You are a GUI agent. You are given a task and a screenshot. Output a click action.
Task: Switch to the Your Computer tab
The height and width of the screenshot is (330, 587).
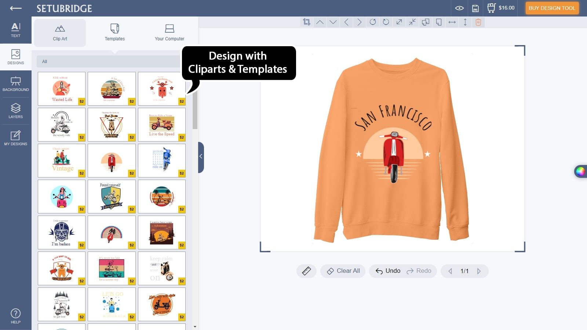(169, 33)
